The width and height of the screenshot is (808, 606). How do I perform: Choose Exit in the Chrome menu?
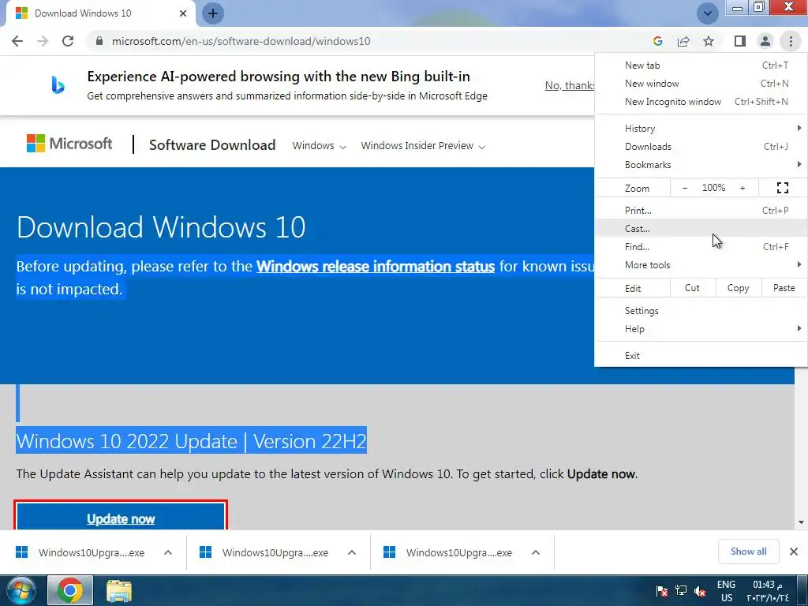click(701, 356)
